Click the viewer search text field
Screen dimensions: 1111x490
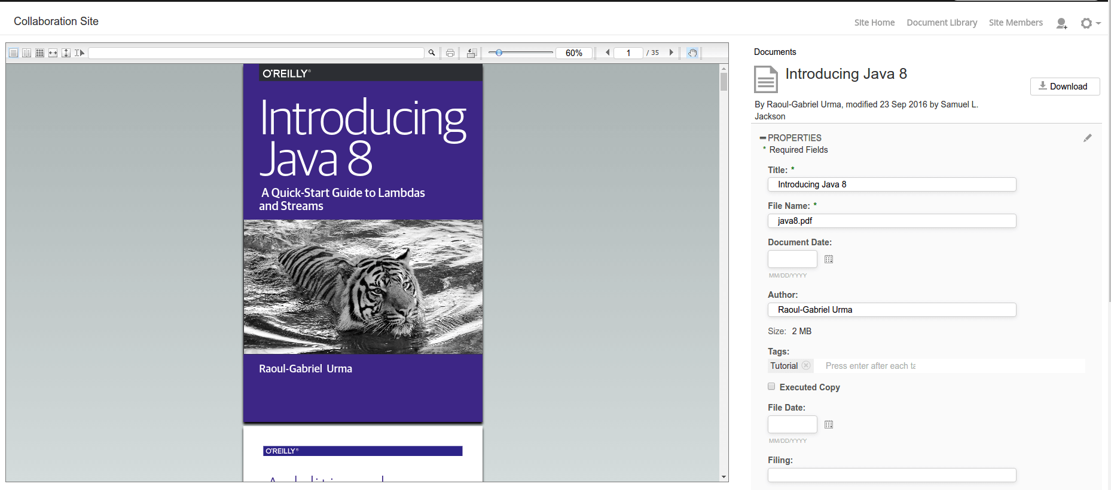pos(256,53)
